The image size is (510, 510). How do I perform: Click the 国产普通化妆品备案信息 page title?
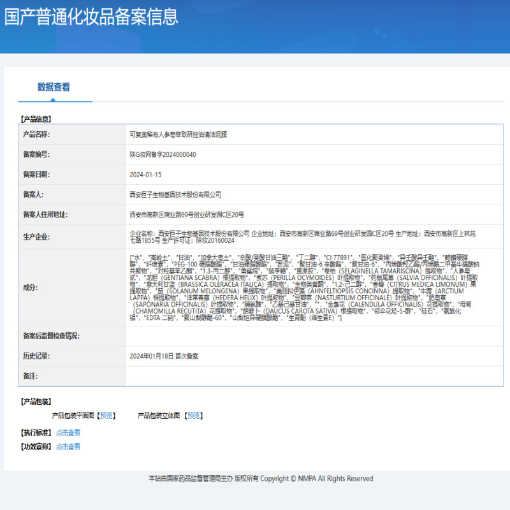pos(91,17)
